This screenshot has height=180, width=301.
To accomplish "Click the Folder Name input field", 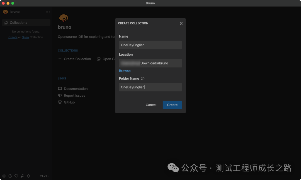I will click(150, 87).
